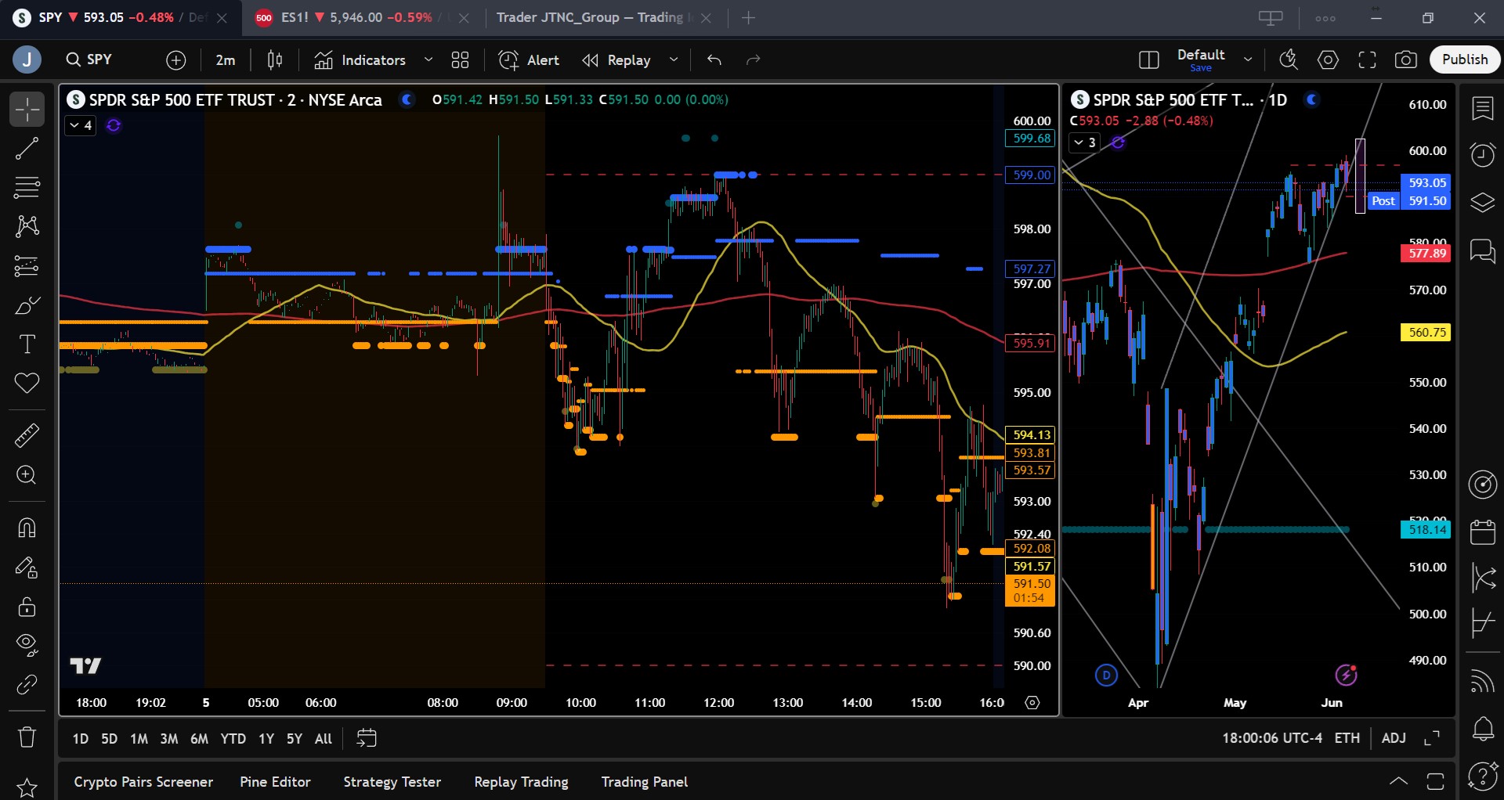Viewport: 1504px width, 800px height.
Task: Open the SPY symbol search
Action: (x=89, y=59)
